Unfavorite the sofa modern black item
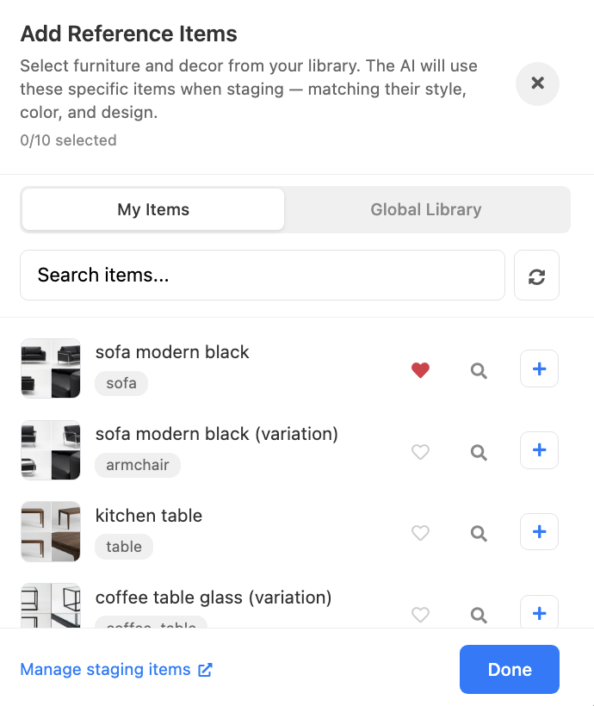Image resolution: width=594 pixels, height=706 pixels. [x=420, y=369]
